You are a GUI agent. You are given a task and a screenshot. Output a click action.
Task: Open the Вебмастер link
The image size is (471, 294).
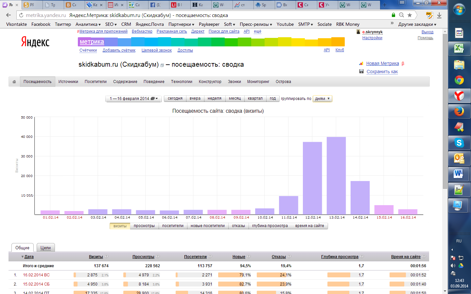(x=142, y=31)
